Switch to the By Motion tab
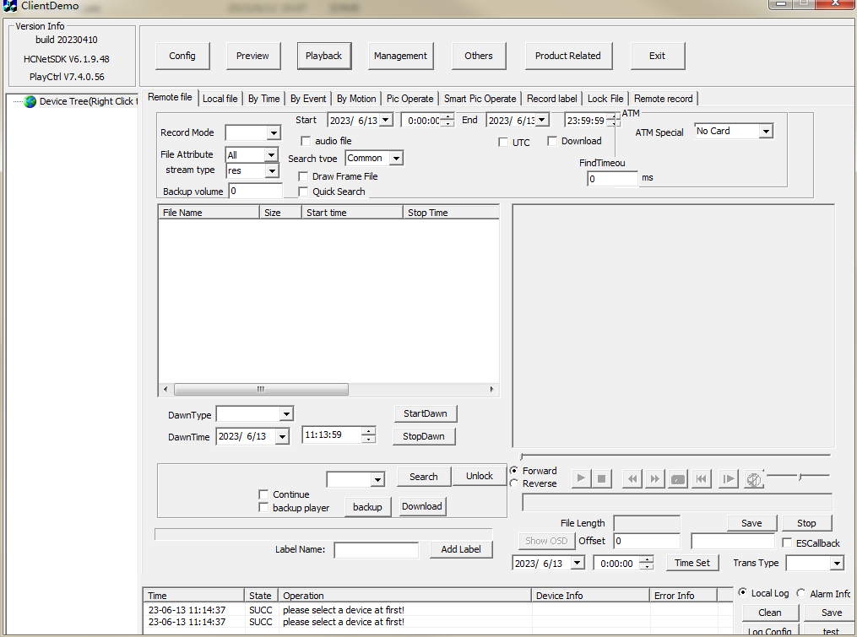Screen dimensions: 857x637 click(355, 98)
